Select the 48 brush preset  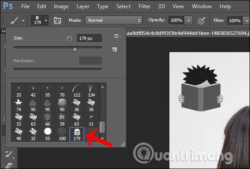[x=19, y=134]
